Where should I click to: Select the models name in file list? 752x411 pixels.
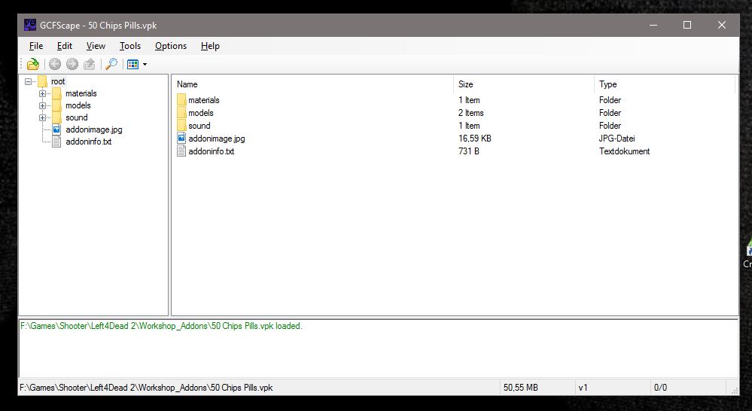pos(201,113)
